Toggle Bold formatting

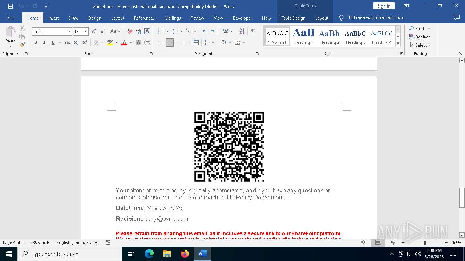[36, 42]
